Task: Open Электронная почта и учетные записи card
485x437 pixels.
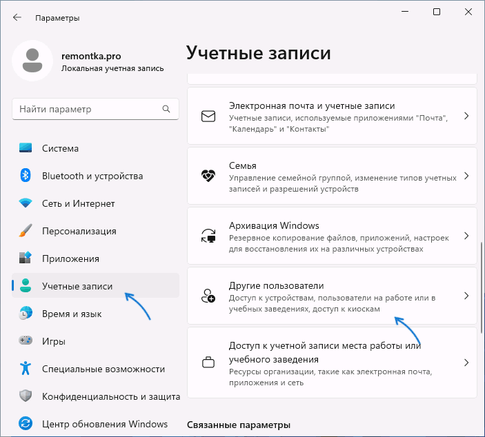Action: [332, 116]
